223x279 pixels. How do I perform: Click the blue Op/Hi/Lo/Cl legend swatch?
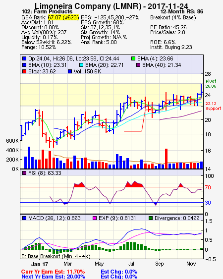click(24, 58)
